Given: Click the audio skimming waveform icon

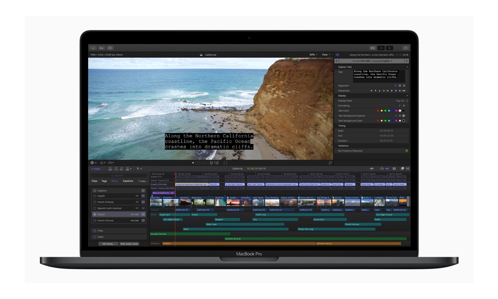Looking at the screenshot, I should [372, 169].
